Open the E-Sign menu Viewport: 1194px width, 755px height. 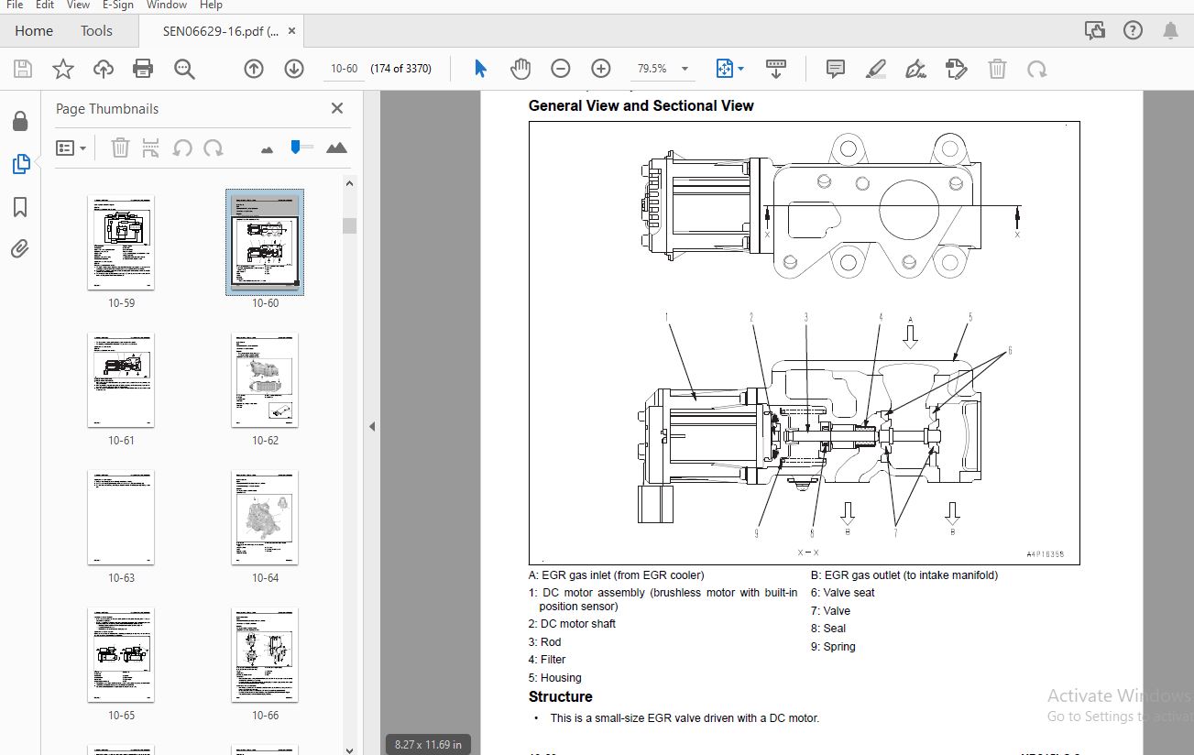click(118, 5)
